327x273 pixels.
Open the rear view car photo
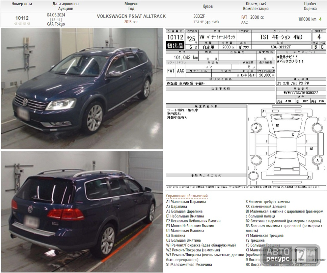(x=82, y=212)
